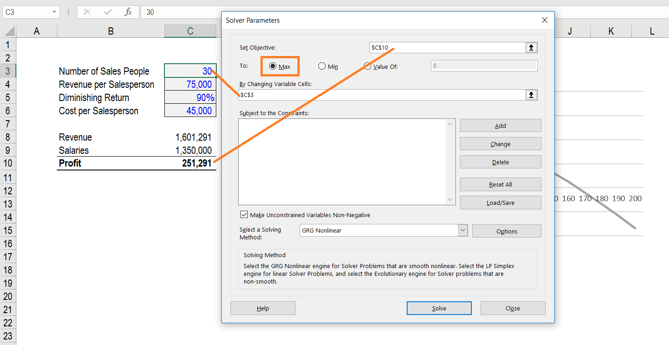Open solver Options button
Viewport: 669px width, 345px height.
click(507, 231)
